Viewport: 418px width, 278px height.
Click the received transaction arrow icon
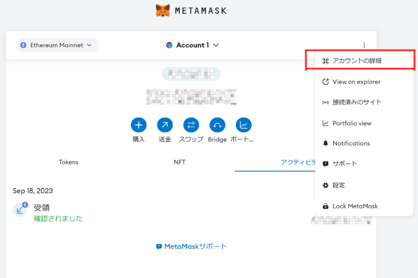[20, 210]
